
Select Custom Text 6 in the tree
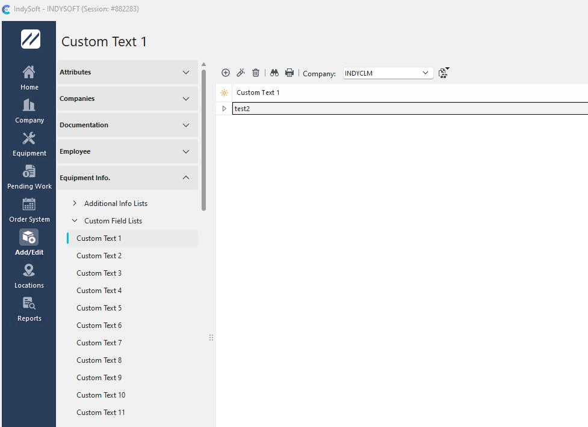coord(99,326)
